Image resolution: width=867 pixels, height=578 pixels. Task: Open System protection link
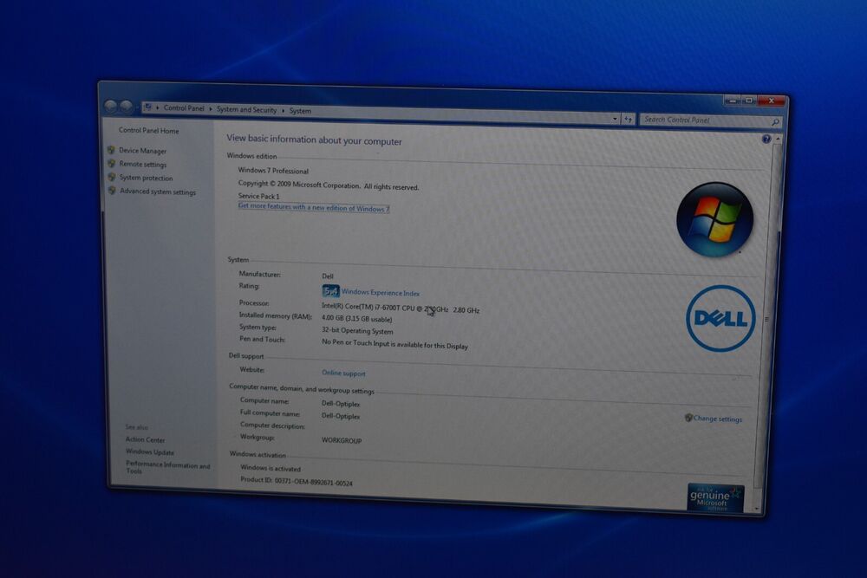tap(146, 178)
